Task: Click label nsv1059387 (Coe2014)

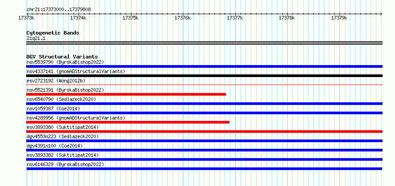Action: click(53, 108)
